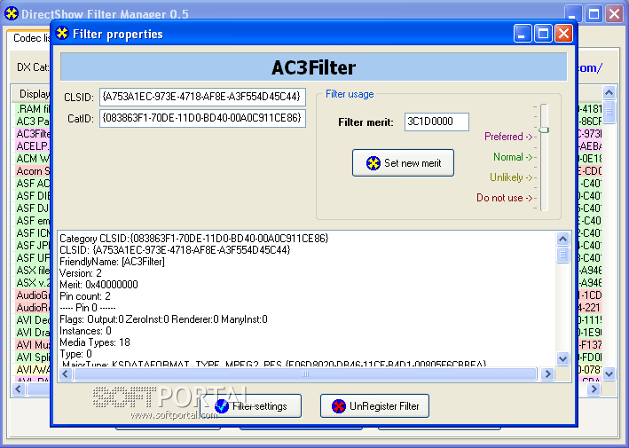
Task: Click UnRegister Filter button
Action: tap(374, 406)
